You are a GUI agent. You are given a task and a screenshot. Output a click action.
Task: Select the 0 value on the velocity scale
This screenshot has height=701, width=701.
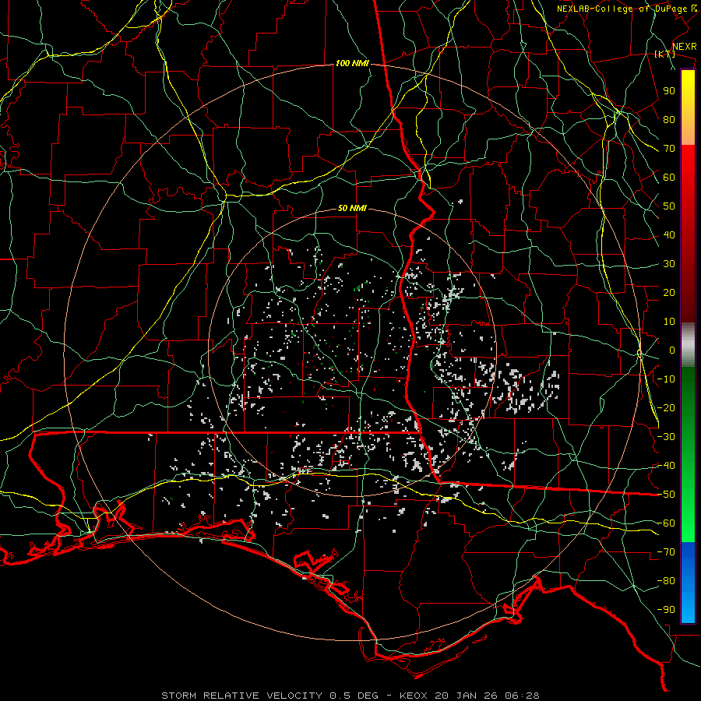tap(672, 350)
